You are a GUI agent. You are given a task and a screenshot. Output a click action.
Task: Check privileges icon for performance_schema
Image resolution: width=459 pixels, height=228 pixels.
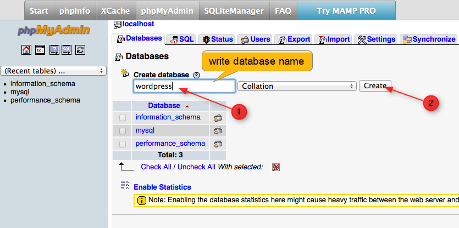pos(218,144)
